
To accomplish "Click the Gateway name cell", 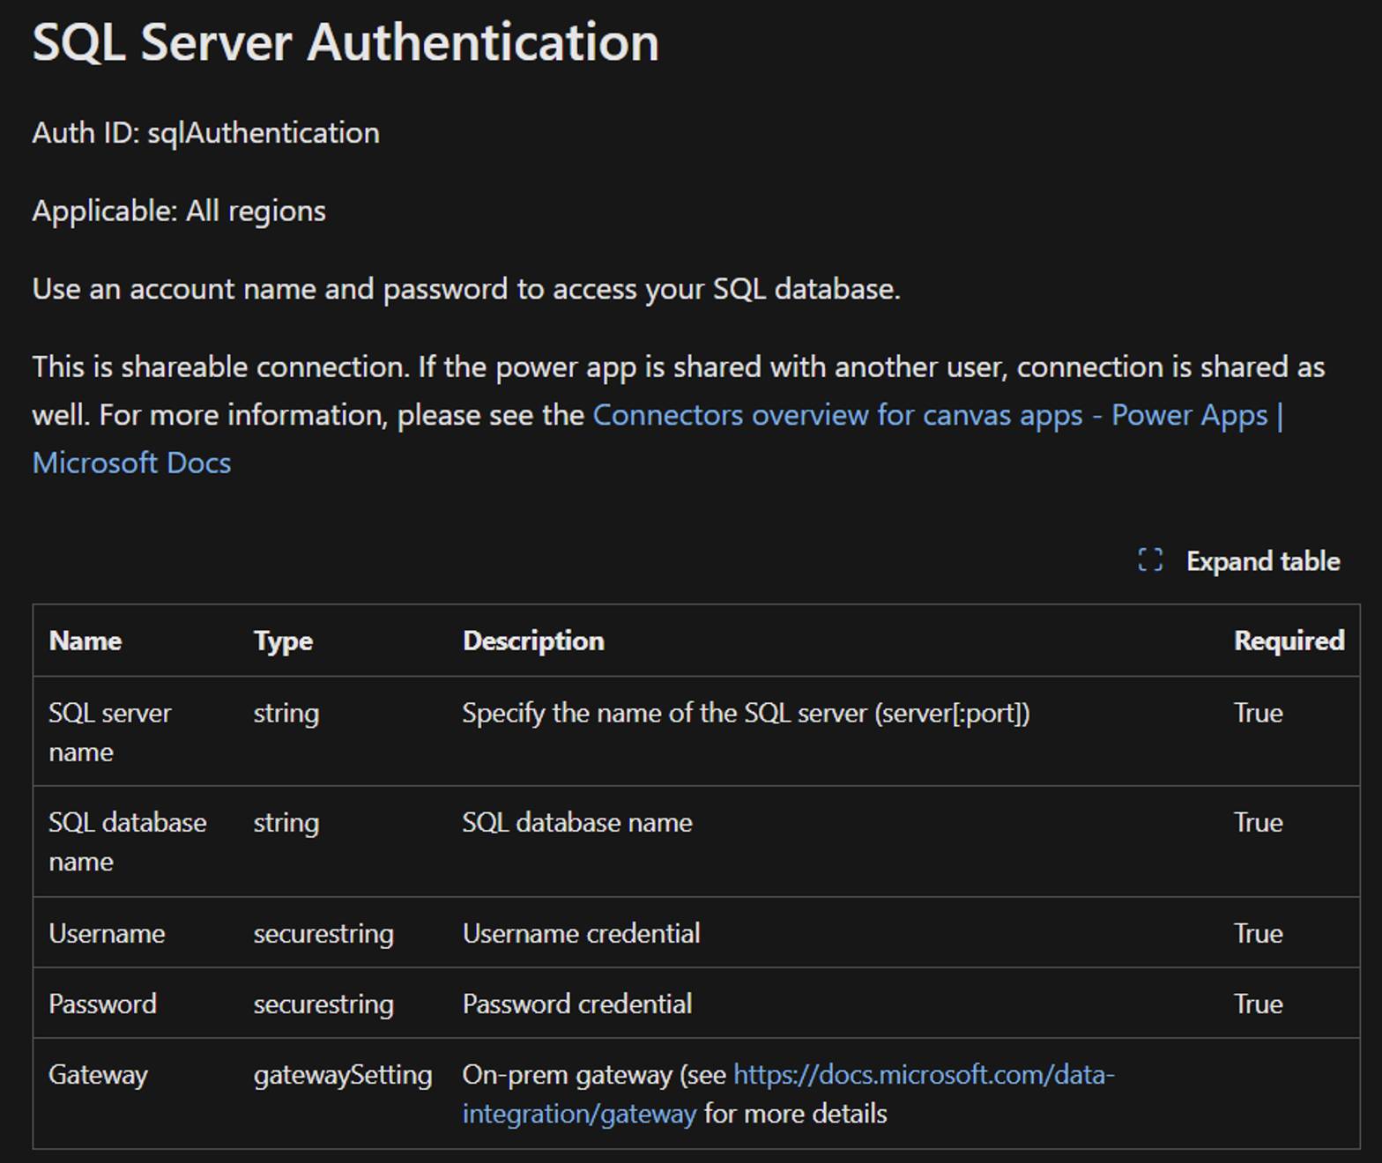I will click(98, 1075).
